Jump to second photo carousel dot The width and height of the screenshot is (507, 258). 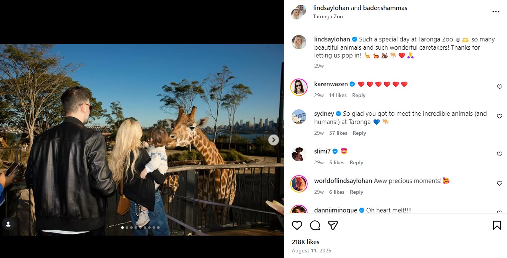pyautogui.click(x=127, y=227)
